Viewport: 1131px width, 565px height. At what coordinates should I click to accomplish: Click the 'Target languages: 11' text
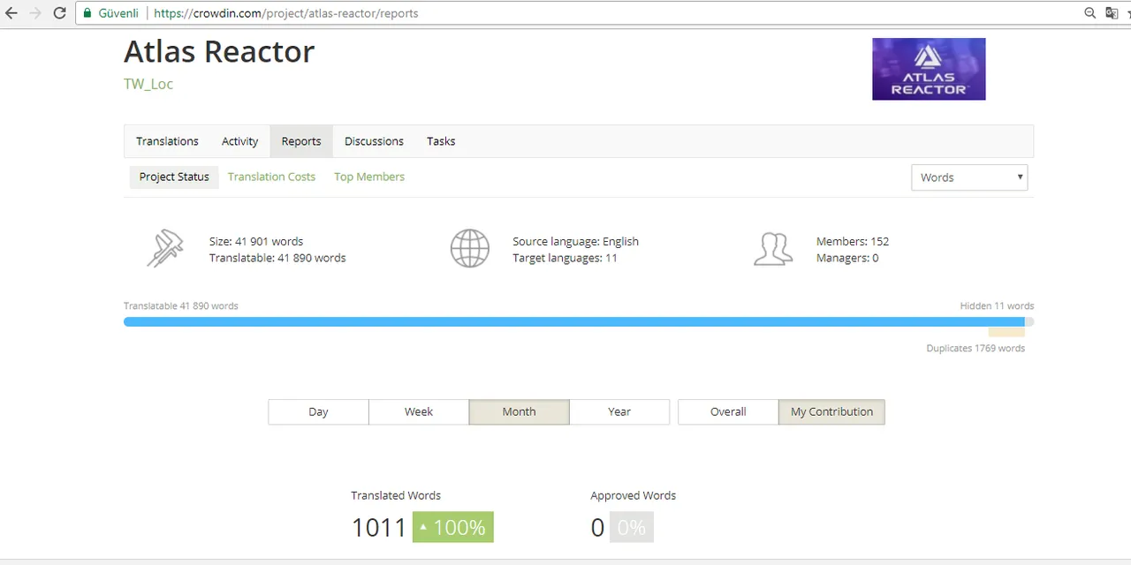tap(565, 258)
